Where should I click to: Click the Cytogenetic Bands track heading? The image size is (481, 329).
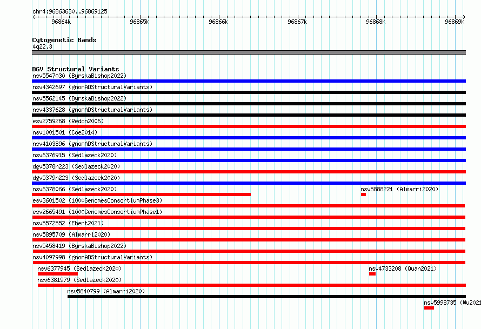point(64,40)
